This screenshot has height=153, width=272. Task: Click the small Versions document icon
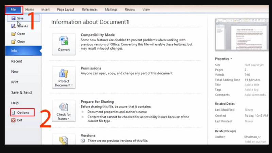click(x=83, y=141)
